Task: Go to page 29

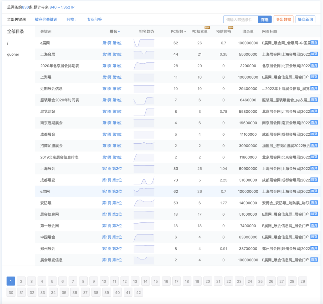Action: click(x=302, y=281)
